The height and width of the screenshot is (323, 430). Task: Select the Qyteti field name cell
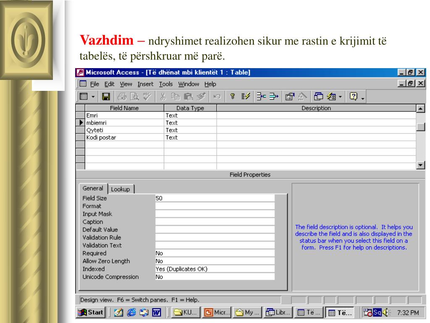click(x=124, y=130)
